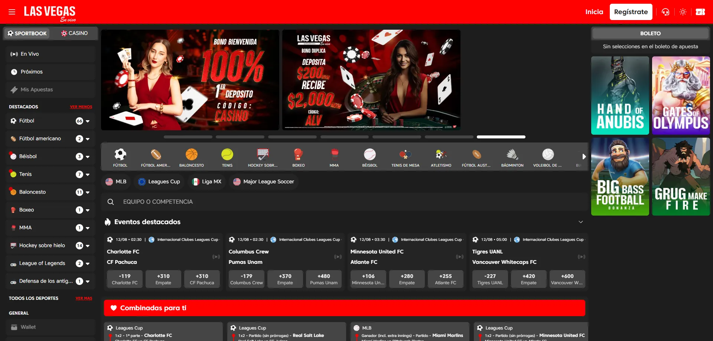Toggle light/dark theme sun icon
The width and height of the screenshot is (713, 341).
tap(683, 12)
